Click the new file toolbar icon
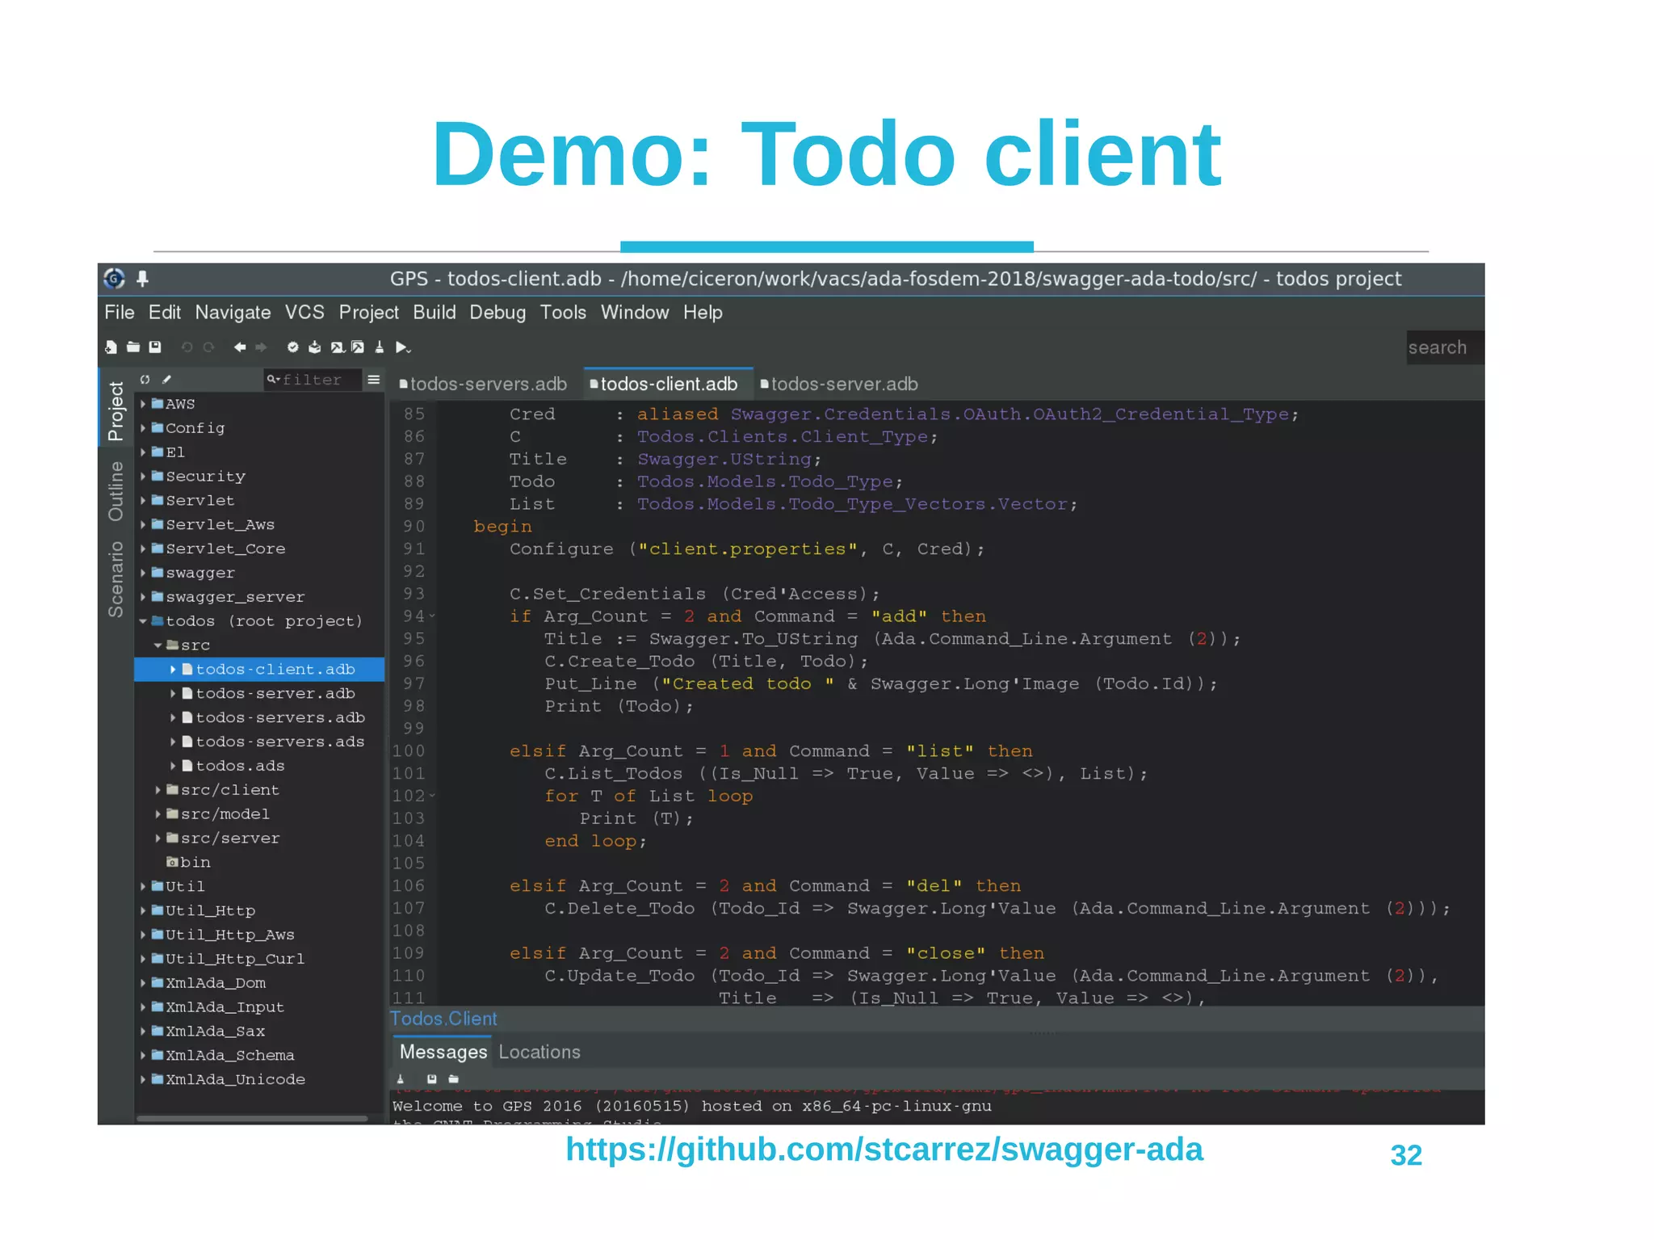This screenshot has height=1240, width=1654. [x=111, y=347]
